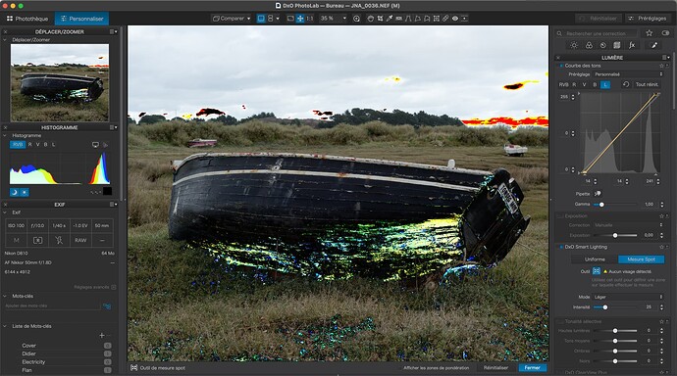
Task: Adjust the Smart Lighting Intensité slider
Action: tap(615, 307)
